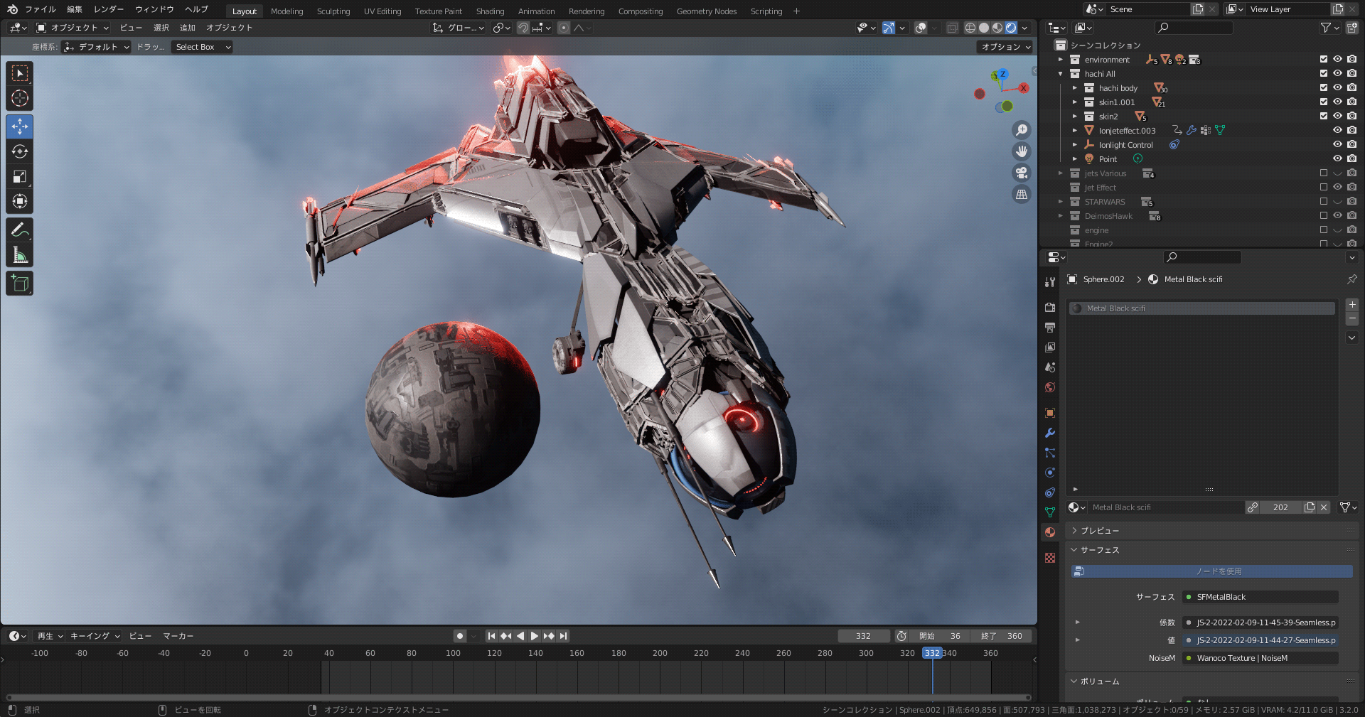Open the Particle Properties tab

tap(1050, 453)
